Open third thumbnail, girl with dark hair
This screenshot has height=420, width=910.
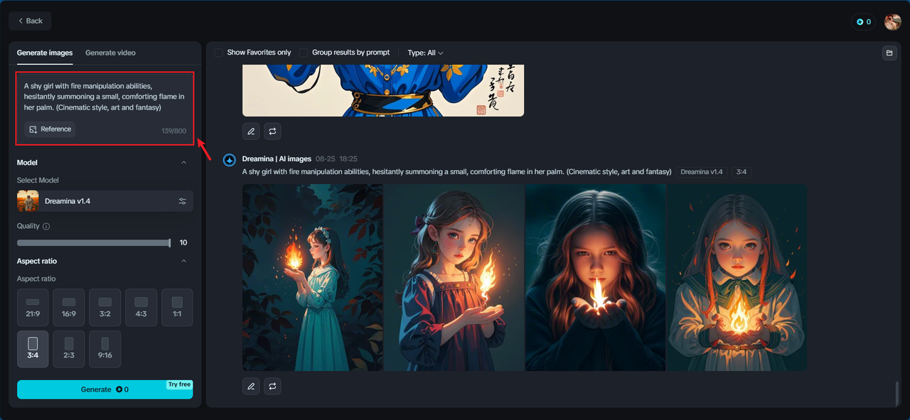pos(595,277)
